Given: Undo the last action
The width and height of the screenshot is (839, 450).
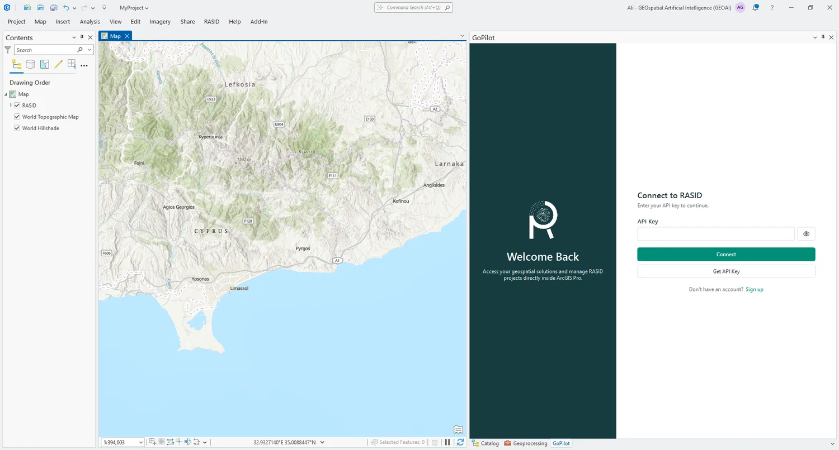Looking at the screenshot, I should pyautogui.click(x=67, y=8).
